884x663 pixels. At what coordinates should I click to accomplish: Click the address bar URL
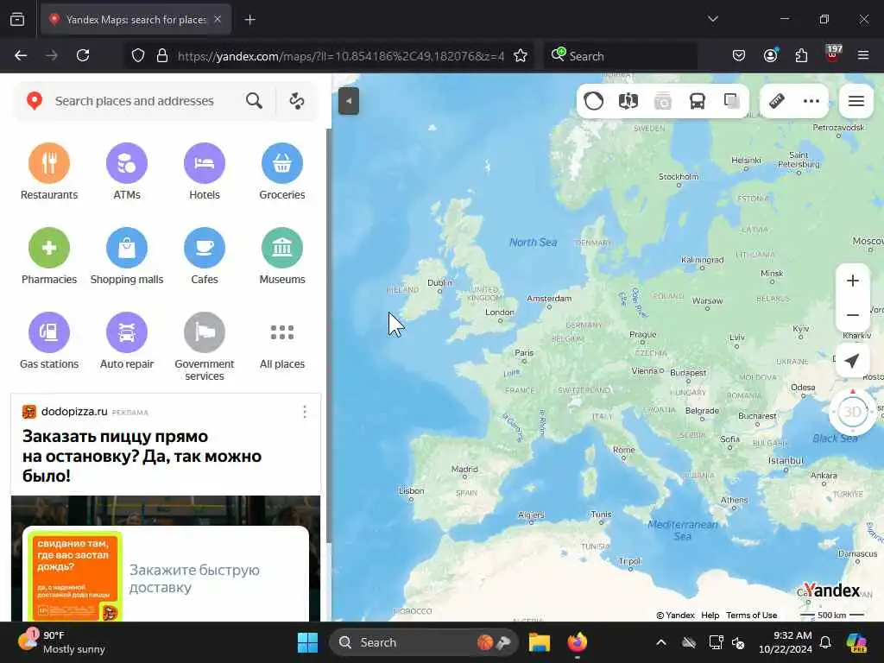(x=340, y=56)
